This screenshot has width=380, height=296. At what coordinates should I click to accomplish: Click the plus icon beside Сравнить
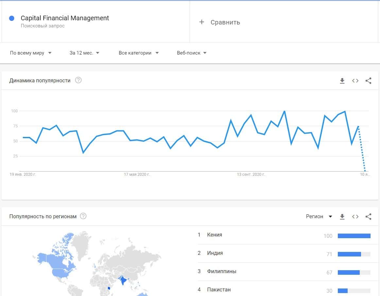coord(202,22)
